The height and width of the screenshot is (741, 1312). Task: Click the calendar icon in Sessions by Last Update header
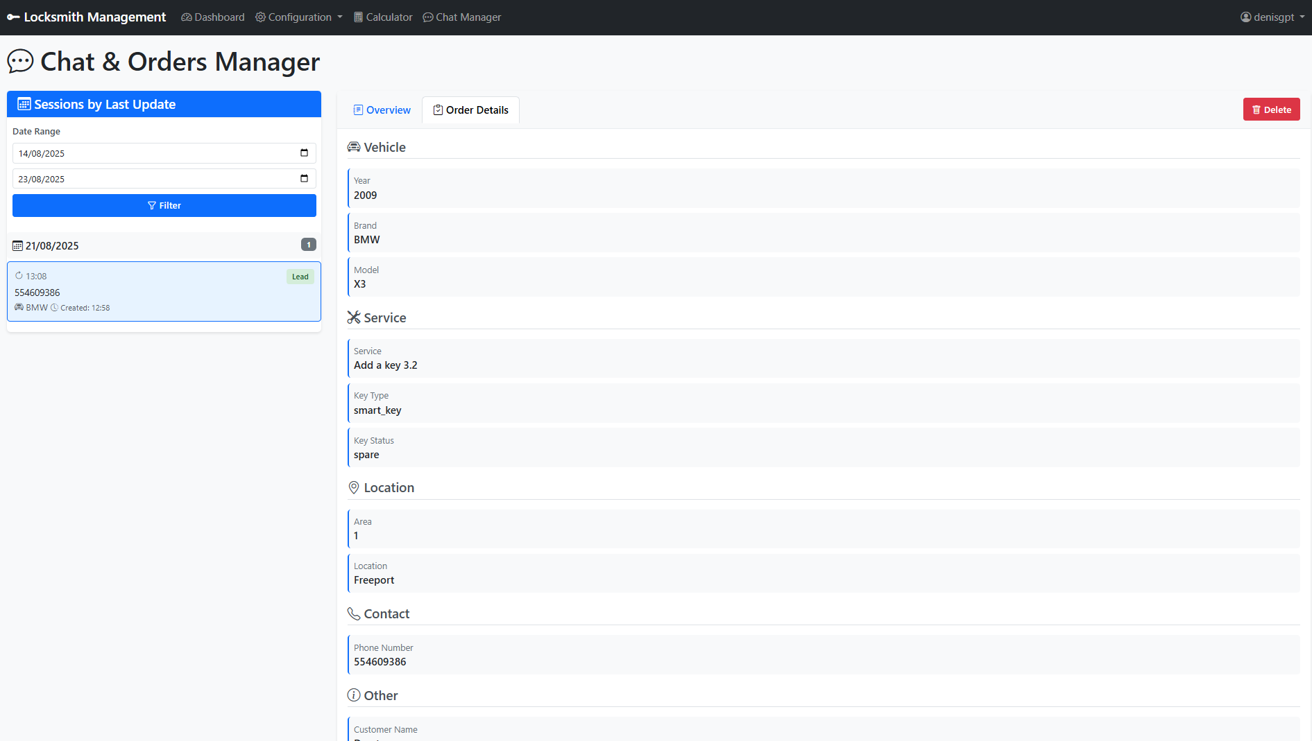click(x=24, y=104)
